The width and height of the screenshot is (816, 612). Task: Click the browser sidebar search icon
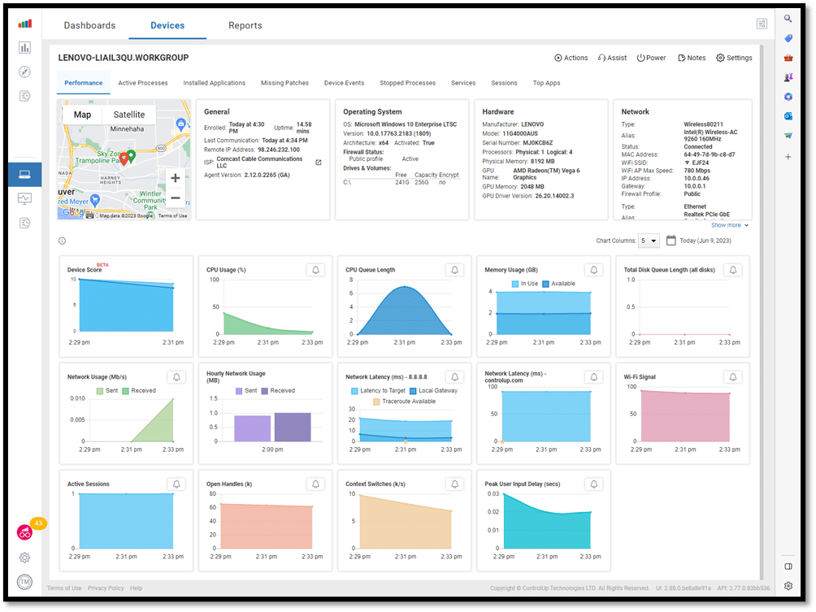tap(788, 19)
